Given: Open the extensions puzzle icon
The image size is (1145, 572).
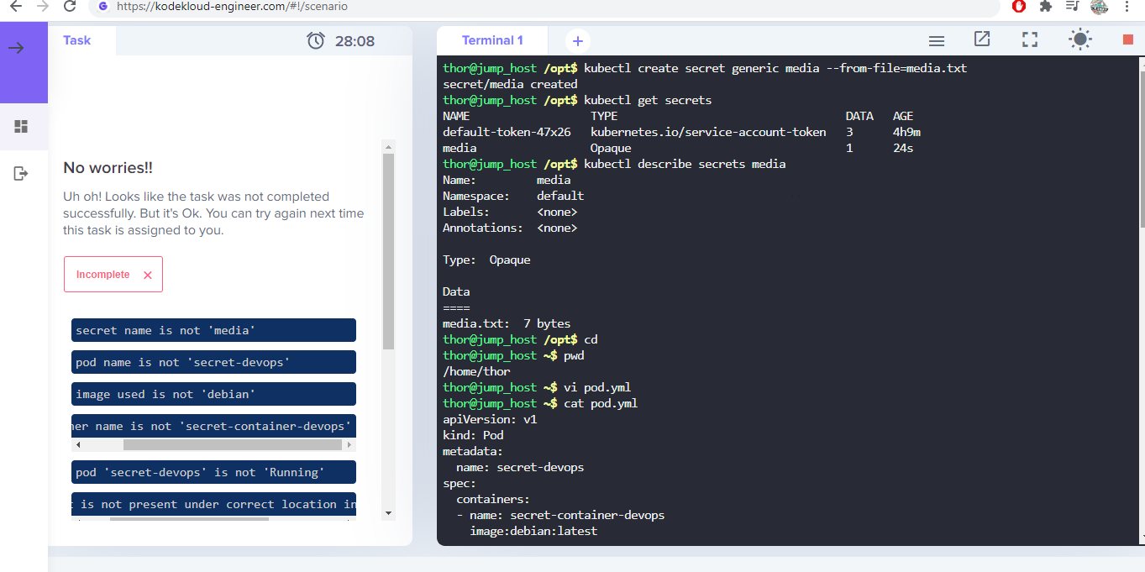Looking at the screenshot, I should [1046, 7].
